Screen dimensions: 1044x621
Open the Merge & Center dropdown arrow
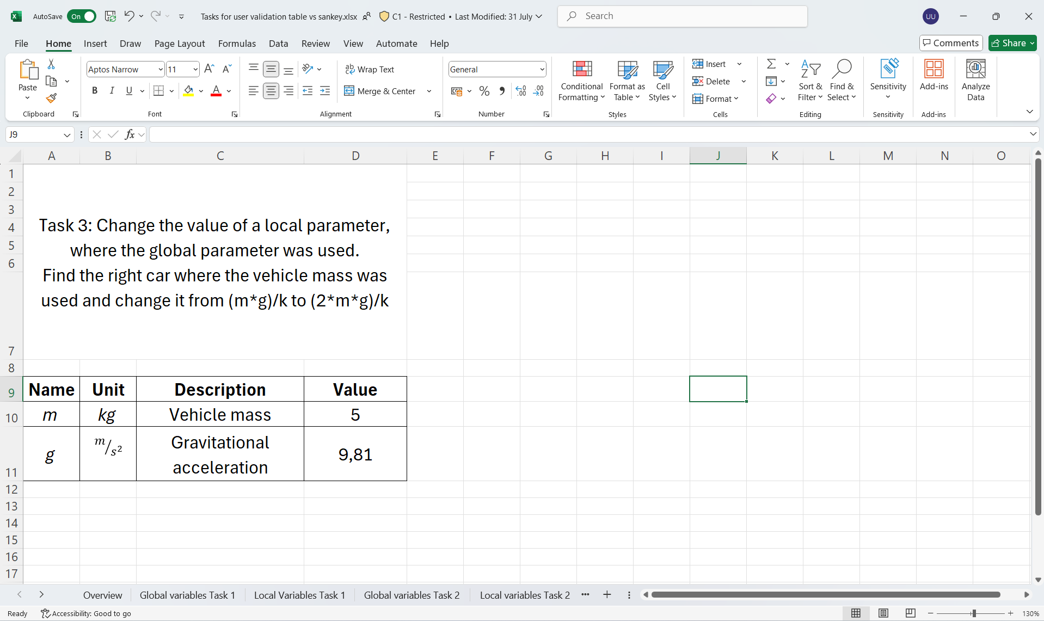(429, 91)
